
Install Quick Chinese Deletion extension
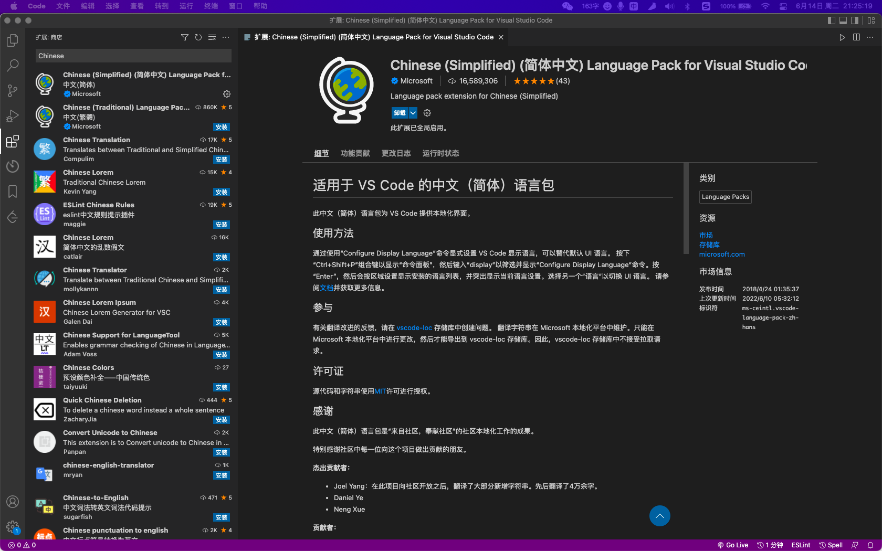pos(222,420)
